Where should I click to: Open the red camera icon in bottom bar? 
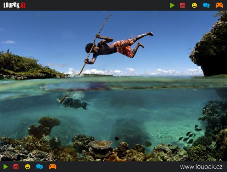pos(16,167)
